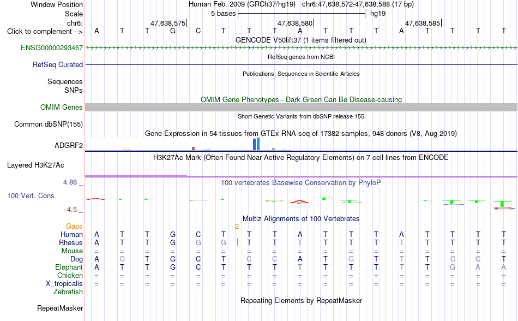Click the Layered H3K27Ac track label

point(35,165)
